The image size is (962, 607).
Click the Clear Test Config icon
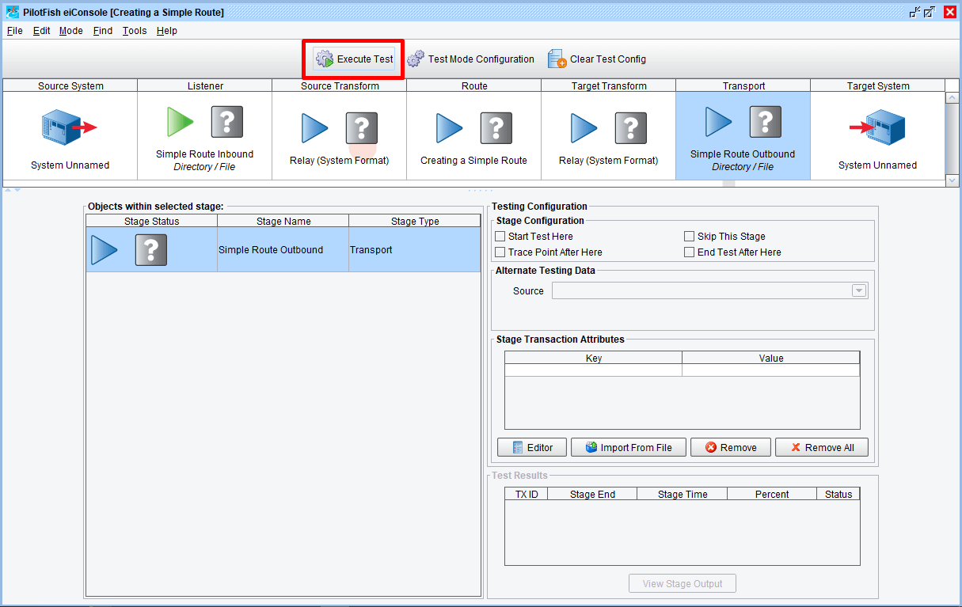point(557,59)
